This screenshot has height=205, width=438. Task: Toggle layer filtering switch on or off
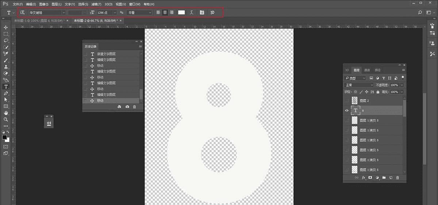point(403,78)
